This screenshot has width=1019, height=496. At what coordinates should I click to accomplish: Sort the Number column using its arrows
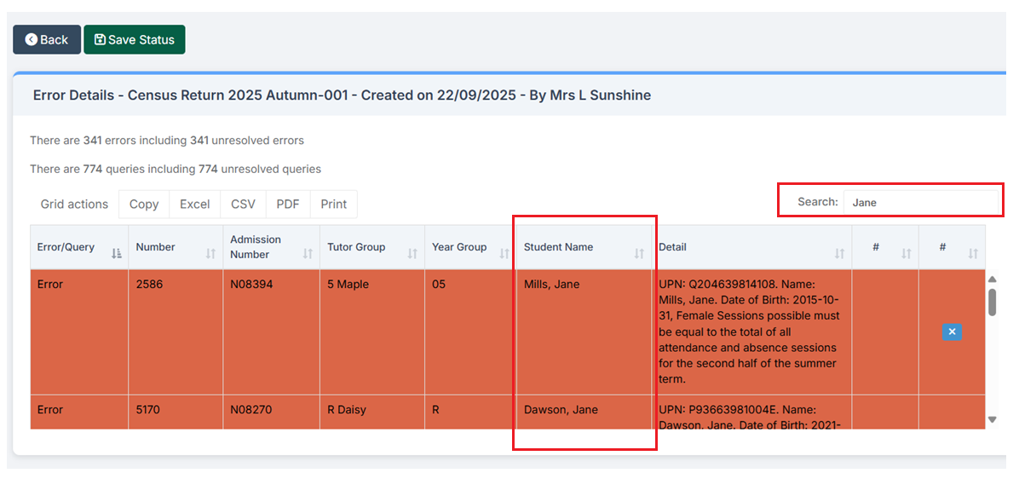click(210, 254)
